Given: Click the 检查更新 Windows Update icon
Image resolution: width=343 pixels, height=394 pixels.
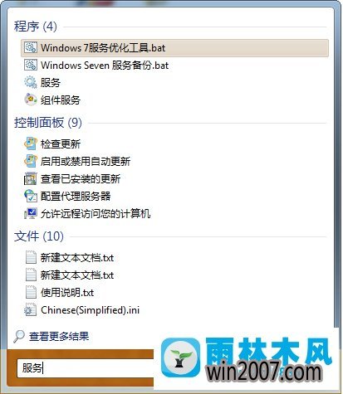Looking at the screenshot, I should pyautogui.click(x=30, y=143).
